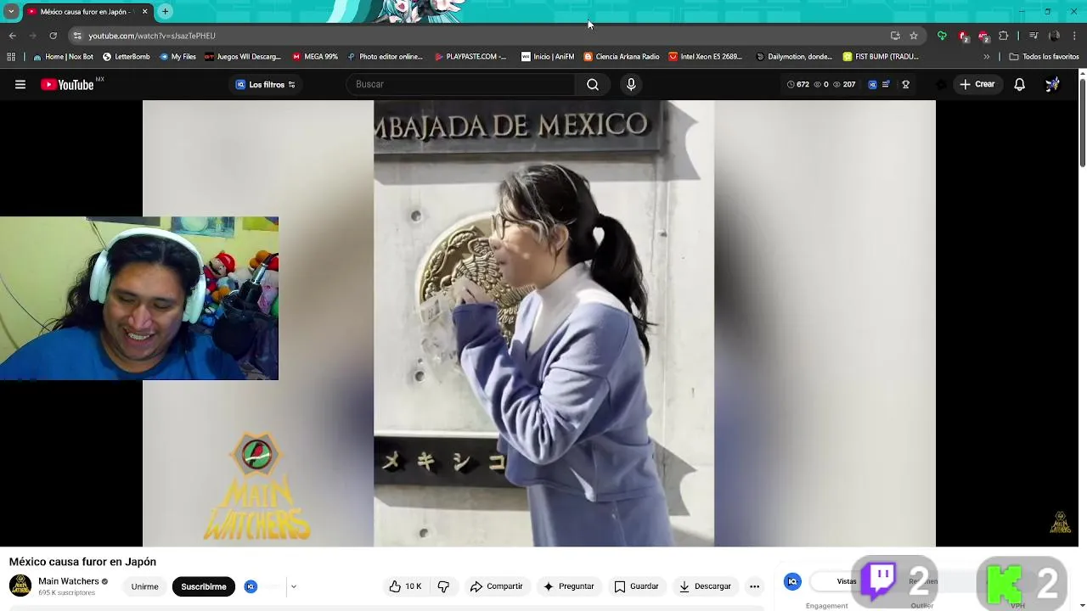The height and width of the screenshot is (611, 1087).
Task: Open the Main Watchers channel avatar
Action: pyautogui.click(x=20, y=586)
